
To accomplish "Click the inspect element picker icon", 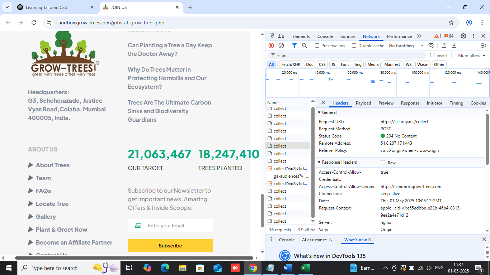I will tap(271, 36).
